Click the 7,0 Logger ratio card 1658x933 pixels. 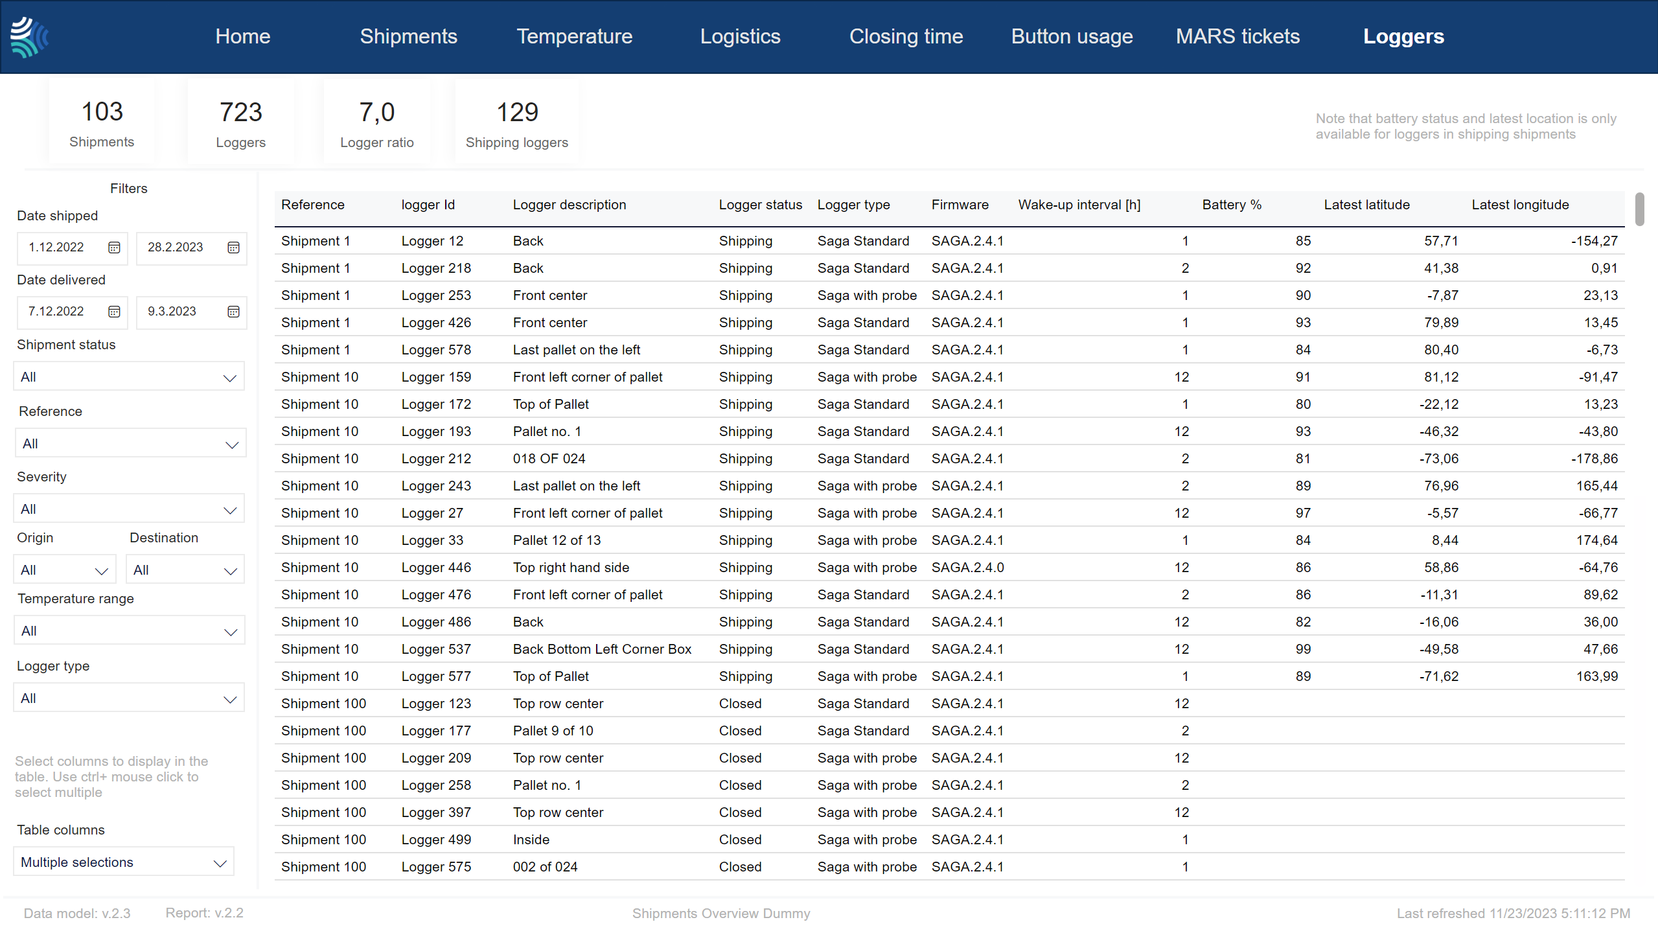pyautogui.click(x=377, y=123)
